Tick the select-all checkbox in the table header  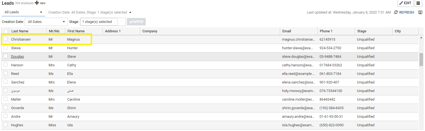point(6,31)
